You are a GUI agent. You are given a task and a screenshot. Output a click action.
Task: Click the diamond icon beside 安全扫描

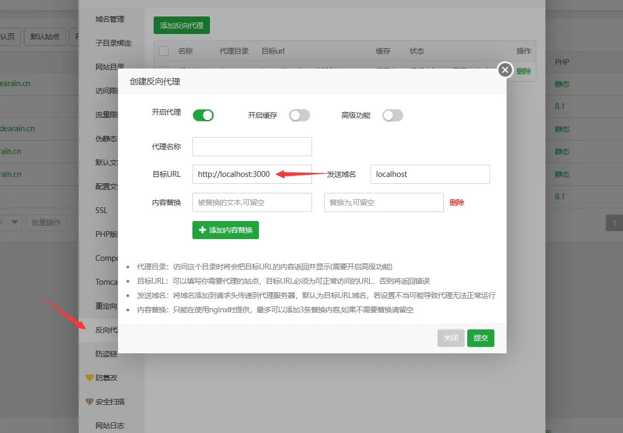tap(89, 402)
